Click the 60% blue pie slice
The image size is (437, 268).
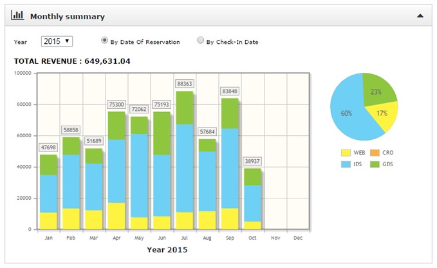[x=347, y=113]
